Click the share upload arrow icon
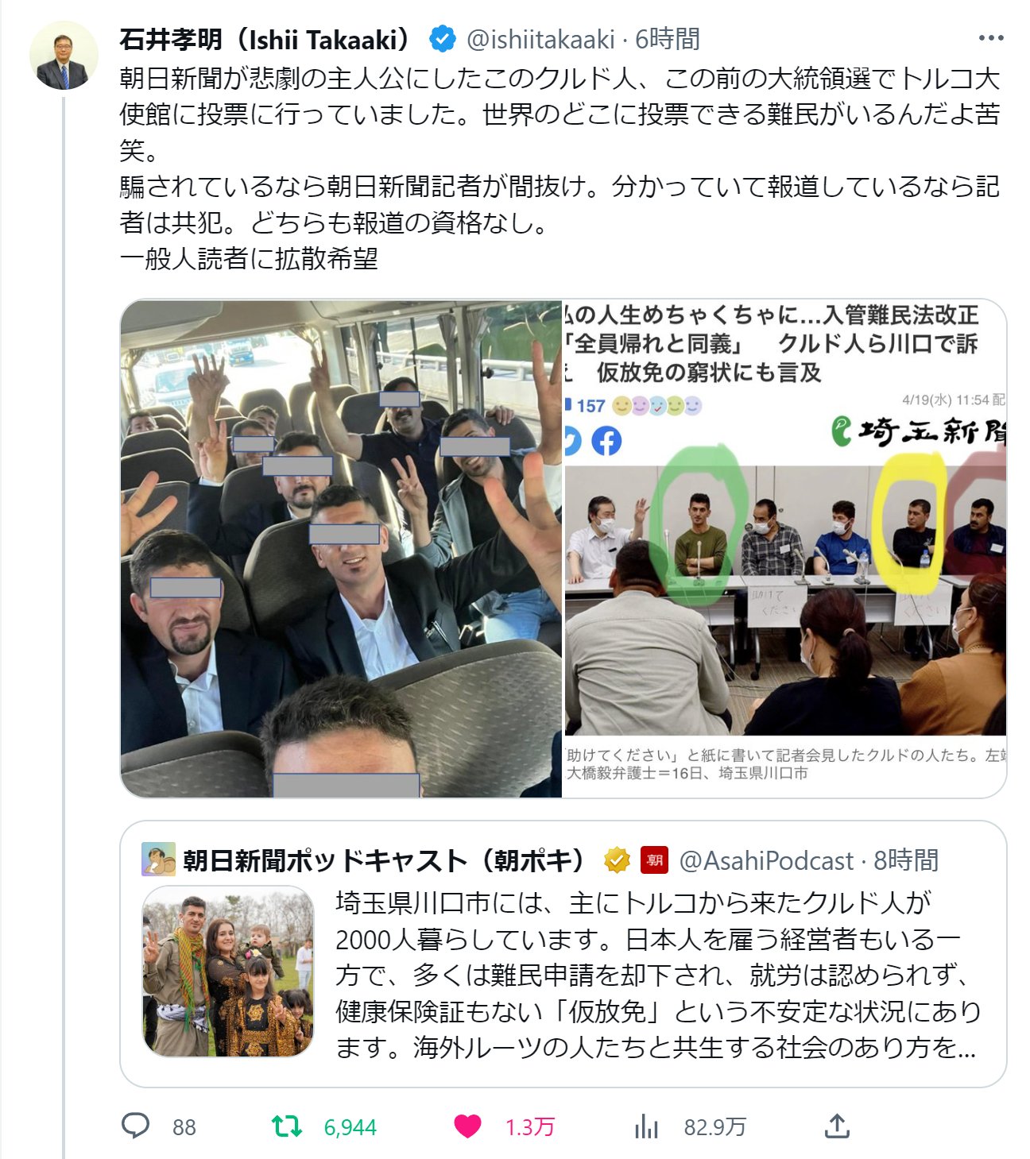 (x=837, y=1126)
